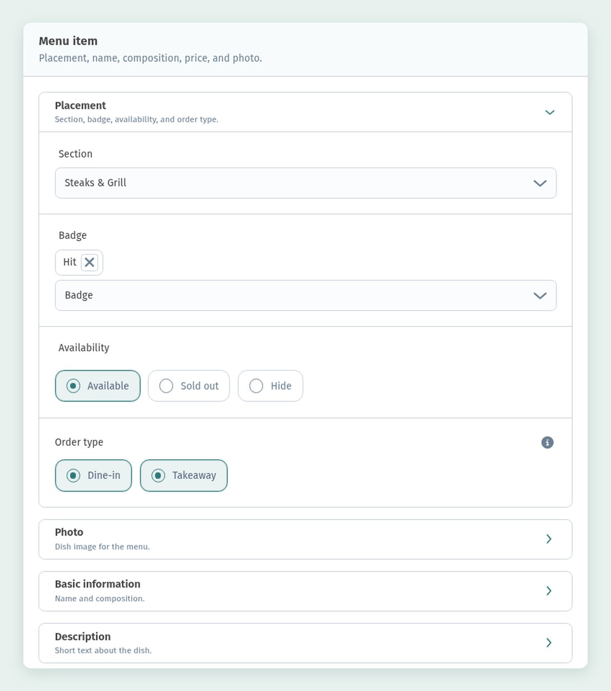Click the Placement header title

tap(80, 106)
